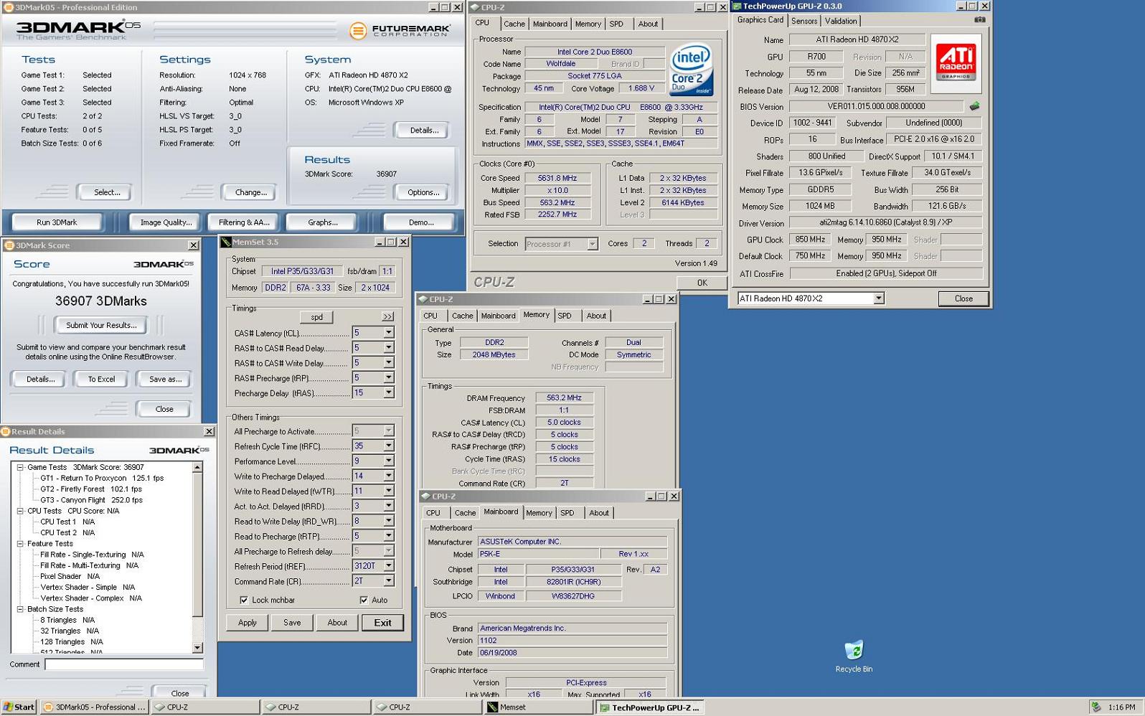Click the Exit button in MemSet

[382, 623]
